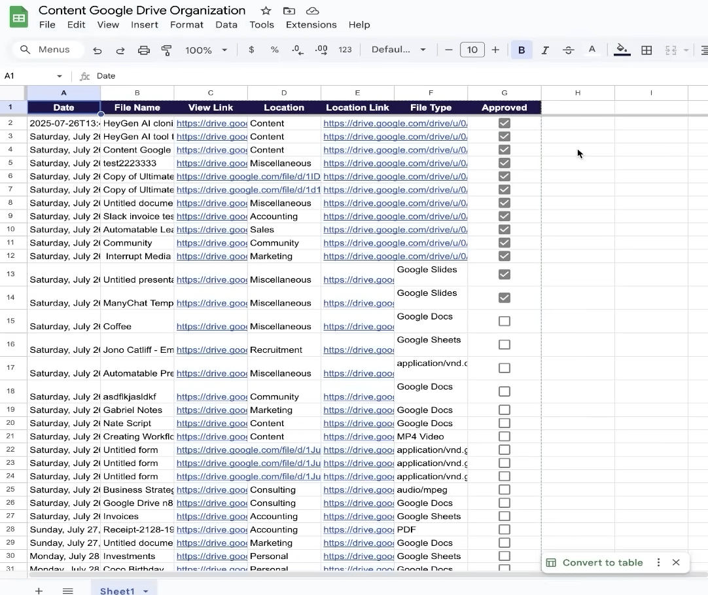Check the cloud save status icon
The image size is (708, 595).
click(313, 11)
